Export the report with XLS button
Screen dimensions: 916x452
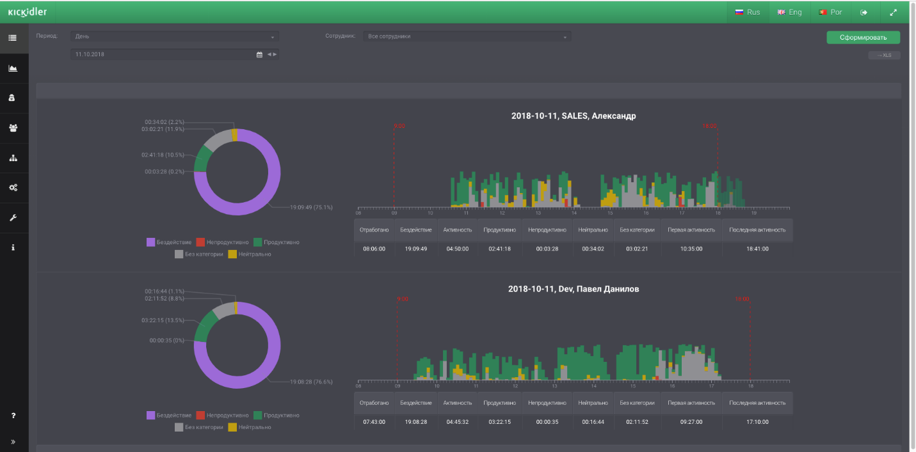click(x=884, y=56)
